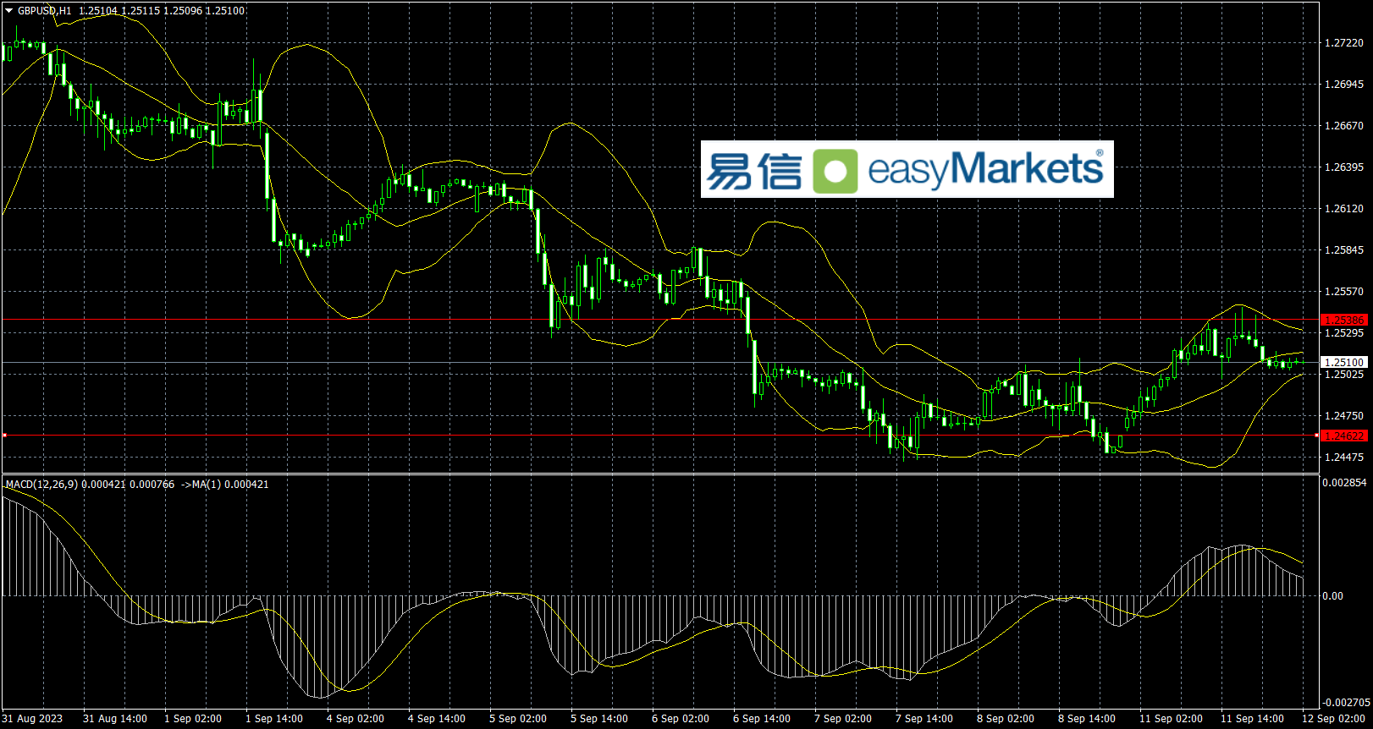Click the red 1.25386 price label

click(1344, 320)
